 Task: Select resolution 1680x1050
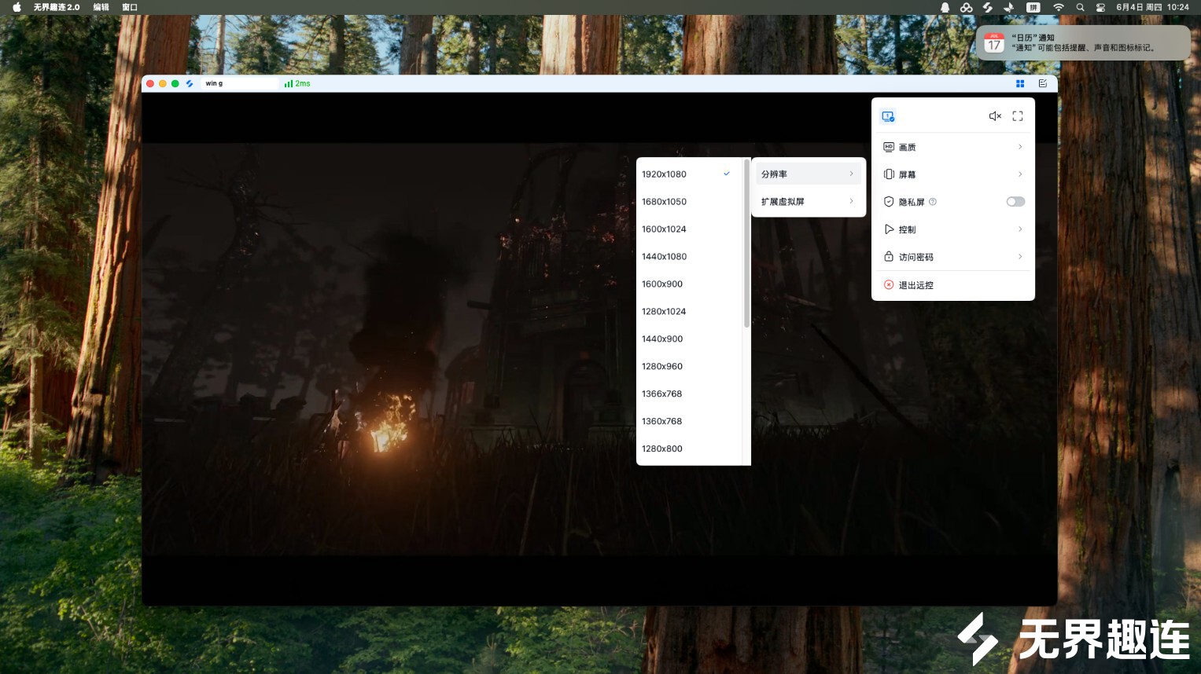[x=689, y=202]
